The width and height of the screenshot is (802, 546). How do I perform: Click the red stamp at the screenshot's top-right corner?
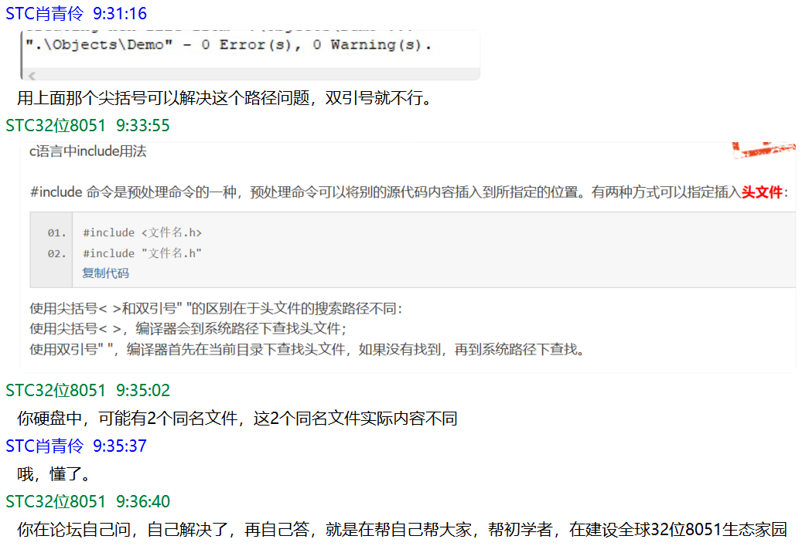(763, 150)
